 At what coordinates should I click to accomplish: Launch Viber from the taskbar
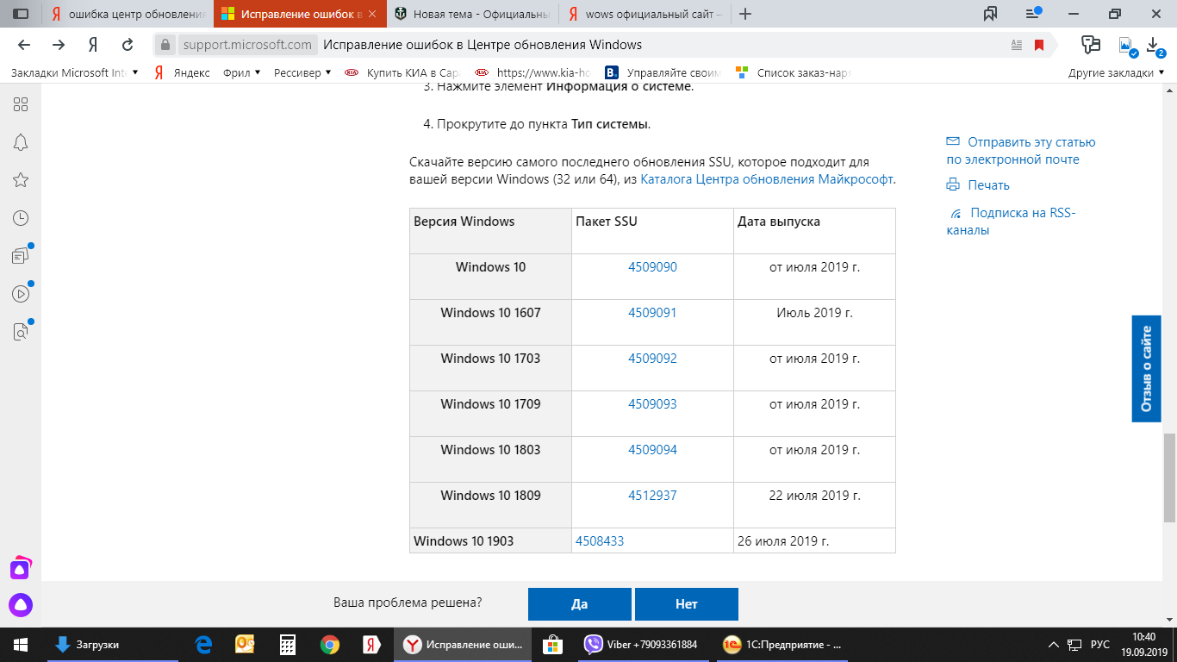(640, 645)
